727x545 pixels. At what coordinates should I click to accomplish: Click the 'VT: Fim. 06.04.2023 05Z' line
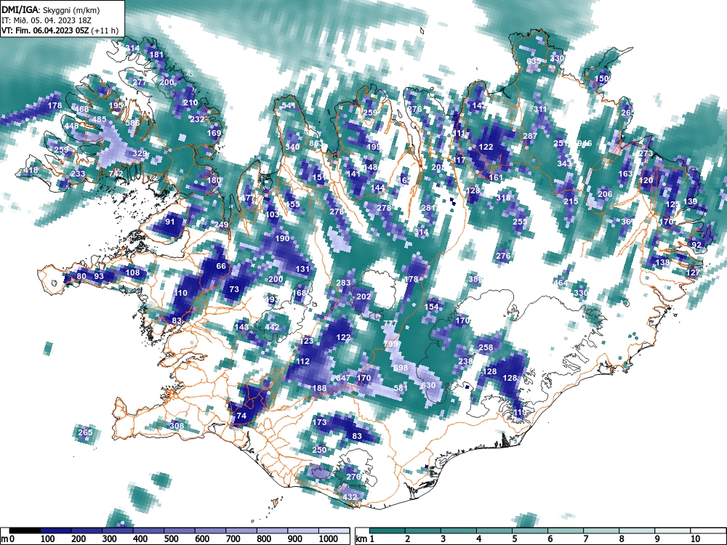pos(45,31)
